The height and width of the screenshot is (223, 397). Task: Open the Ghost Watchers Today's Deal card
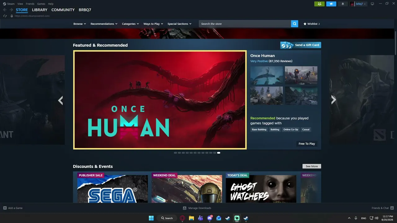pos(261,187)
